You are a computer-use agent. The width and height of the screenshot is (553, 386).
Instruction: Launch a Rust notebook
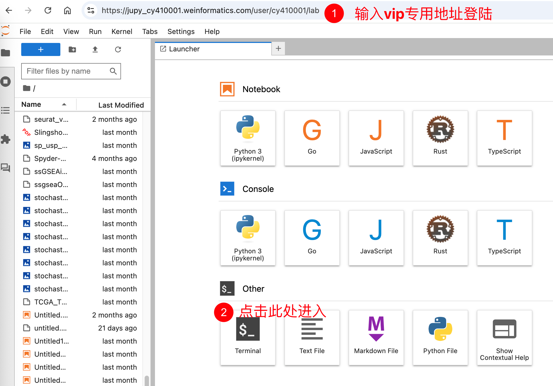click(x=440, y=138)
